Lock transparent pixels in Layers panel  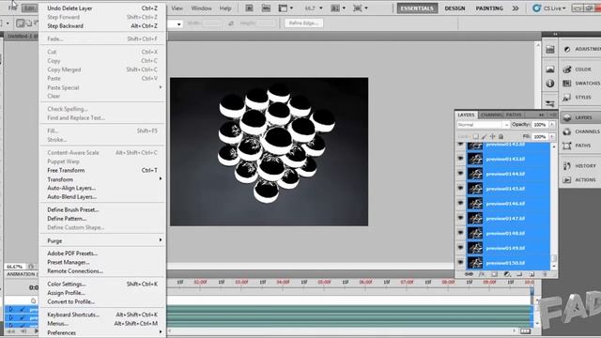pos(476,136)
